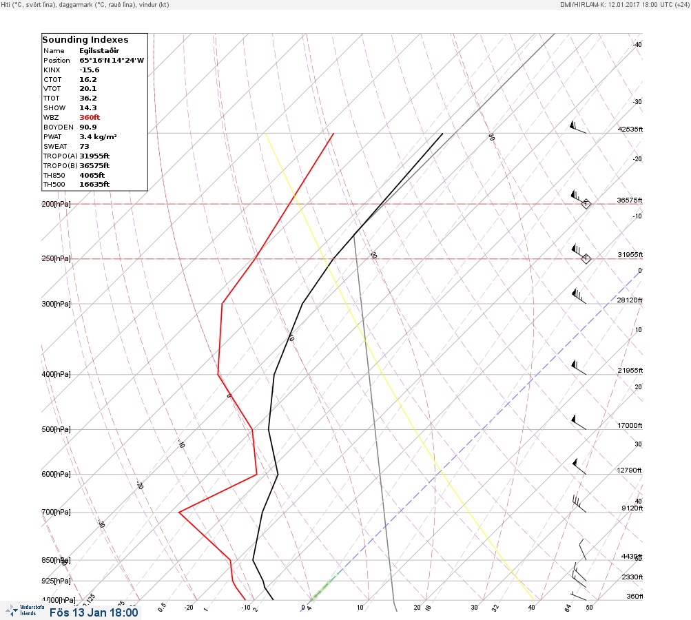Click the TTOT value 36.2
This screenshot has width=691, height=620.
88,99
